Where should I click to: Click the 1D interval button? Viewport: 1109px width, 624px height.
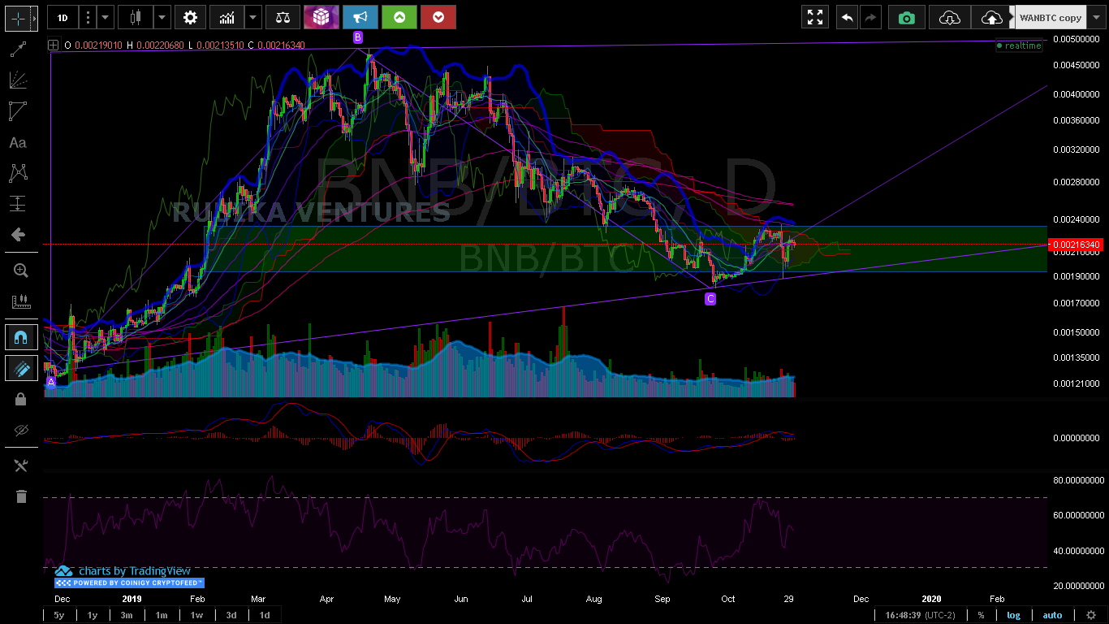tap(63, 17)
